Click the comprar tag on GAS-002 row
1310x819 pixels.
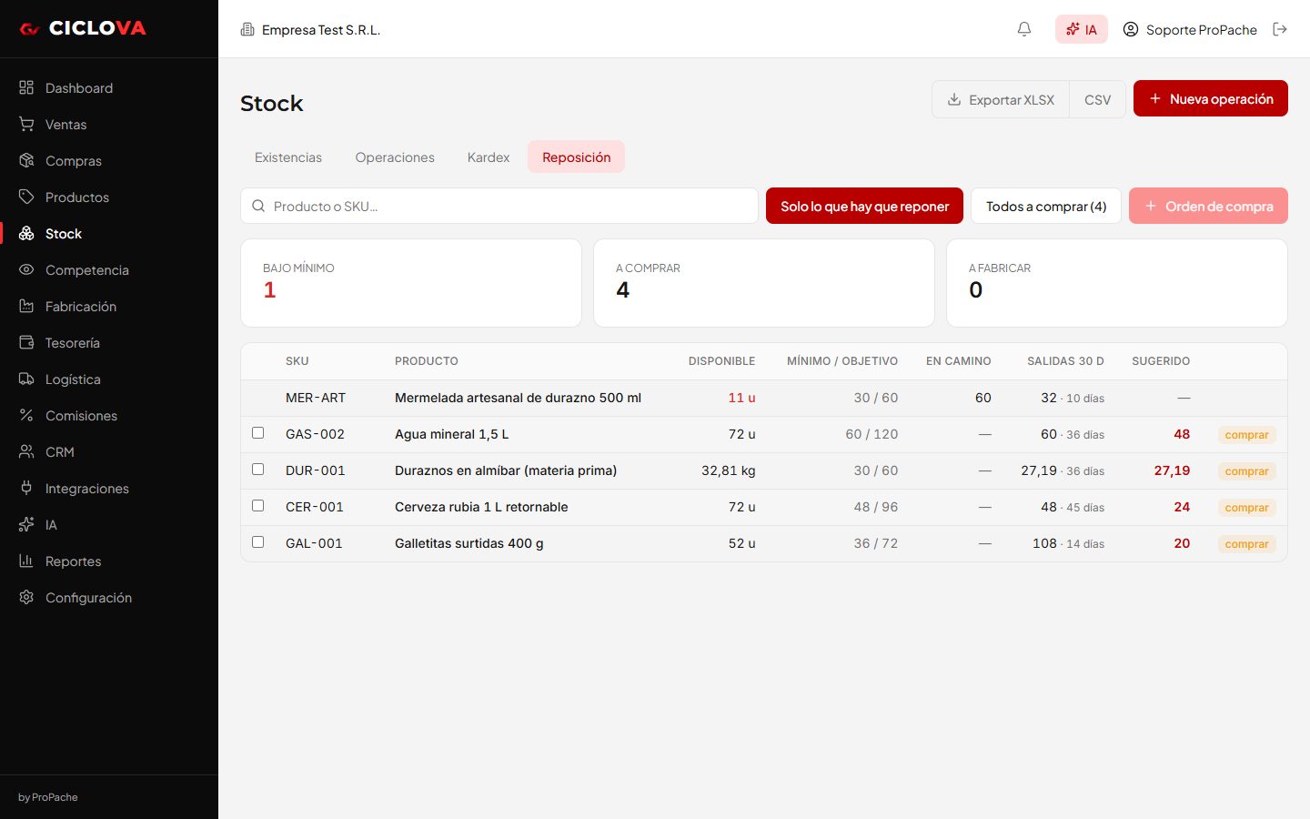(1246, 435)
